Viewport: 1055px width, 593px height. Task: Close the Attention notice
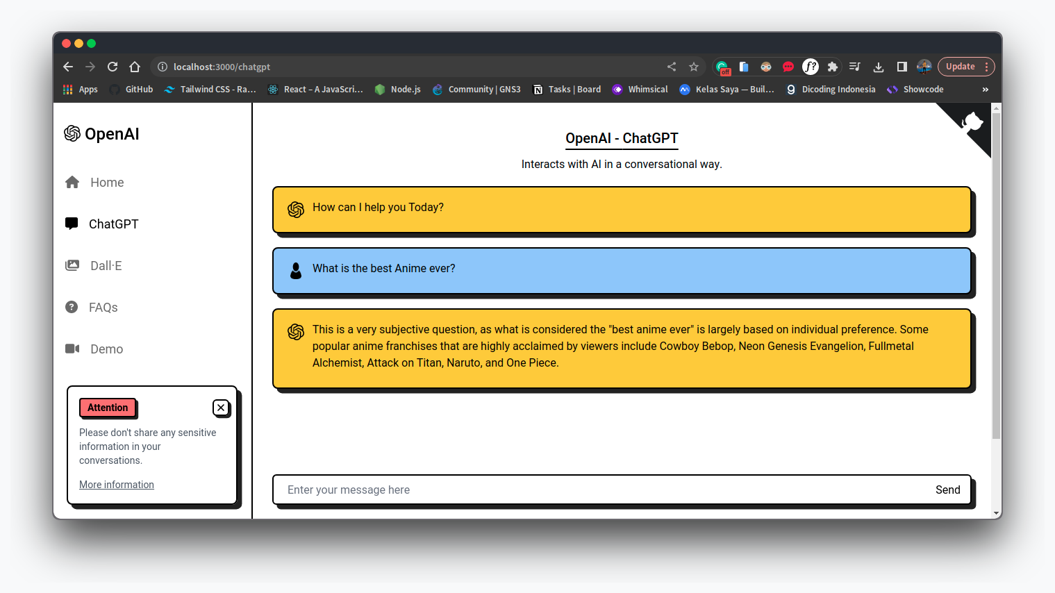pos(221,408)
